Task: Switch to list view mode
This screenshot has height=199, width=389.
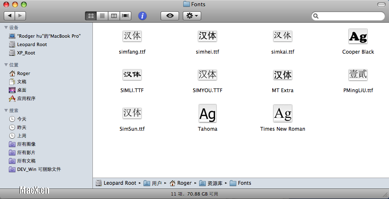Action: coord(102,16)
